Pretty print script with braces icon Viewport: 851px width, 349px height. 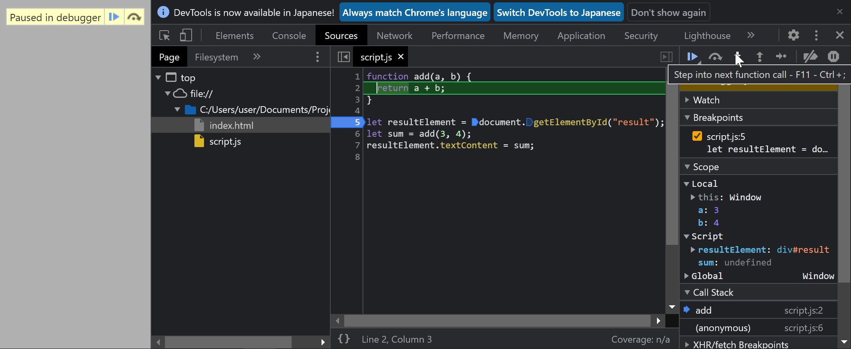point(344,339)
